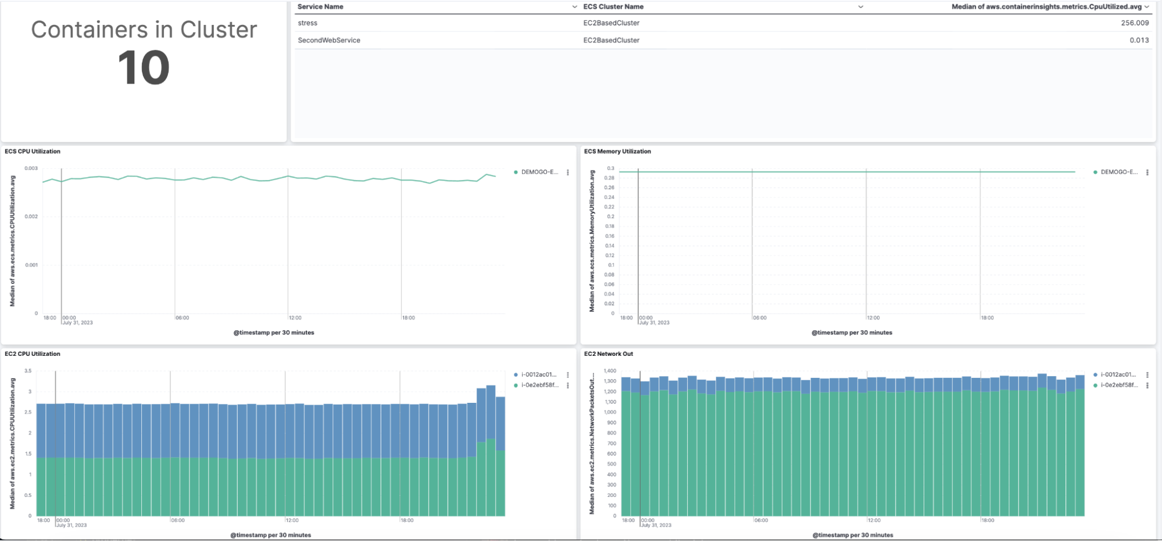1162x541 pixels.
Task: Select i-0012ac01 legend label in EC2 CPU Utilization
Action: pos(539,375)
